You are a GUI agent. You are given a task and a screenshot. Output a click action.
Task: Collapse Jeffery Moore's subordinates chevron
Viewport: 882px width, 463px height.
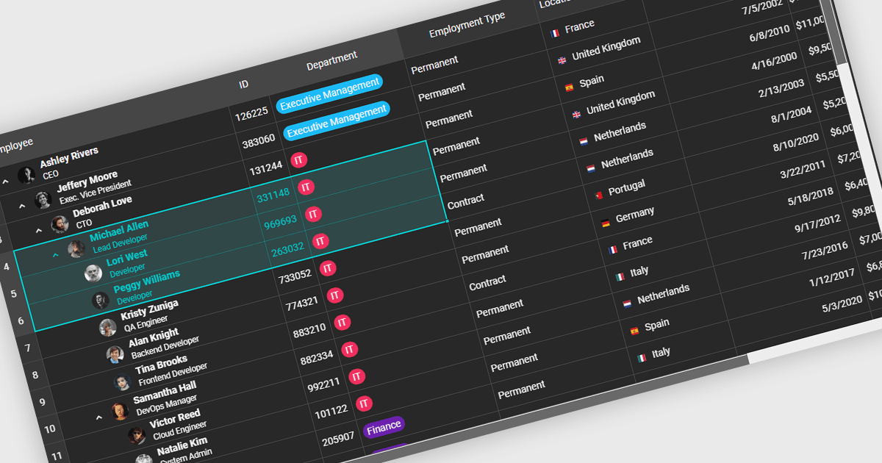coord(22,207)
